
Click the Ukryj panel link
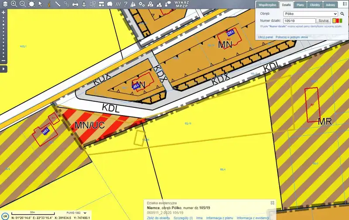click(265, 37)
